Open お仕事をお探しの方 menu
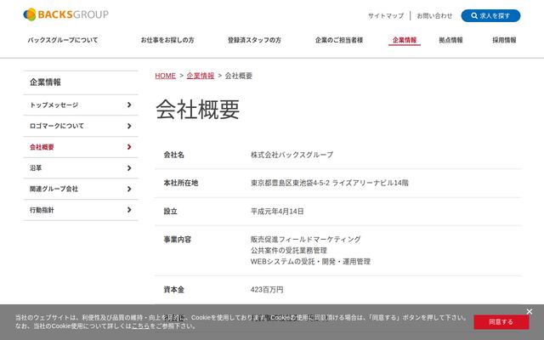 click(x=167, y=40)
